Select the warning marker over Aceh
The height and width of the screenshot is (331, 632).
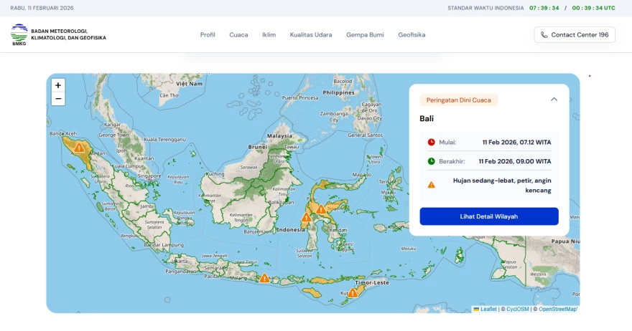pos(79,148)
